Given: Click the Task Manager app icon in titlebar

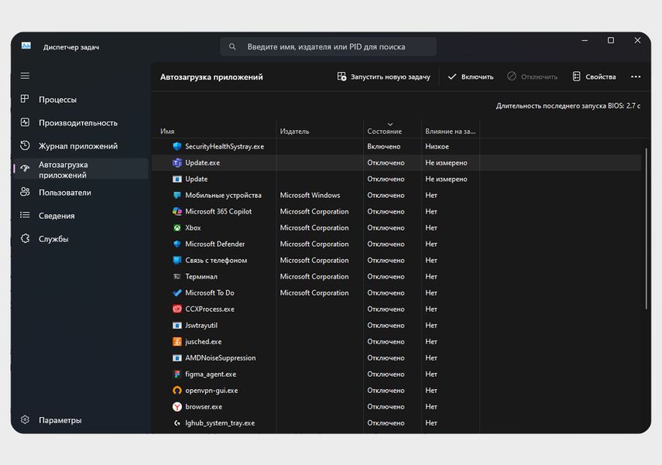Looking at the screenshot, I should coord(26,46).
